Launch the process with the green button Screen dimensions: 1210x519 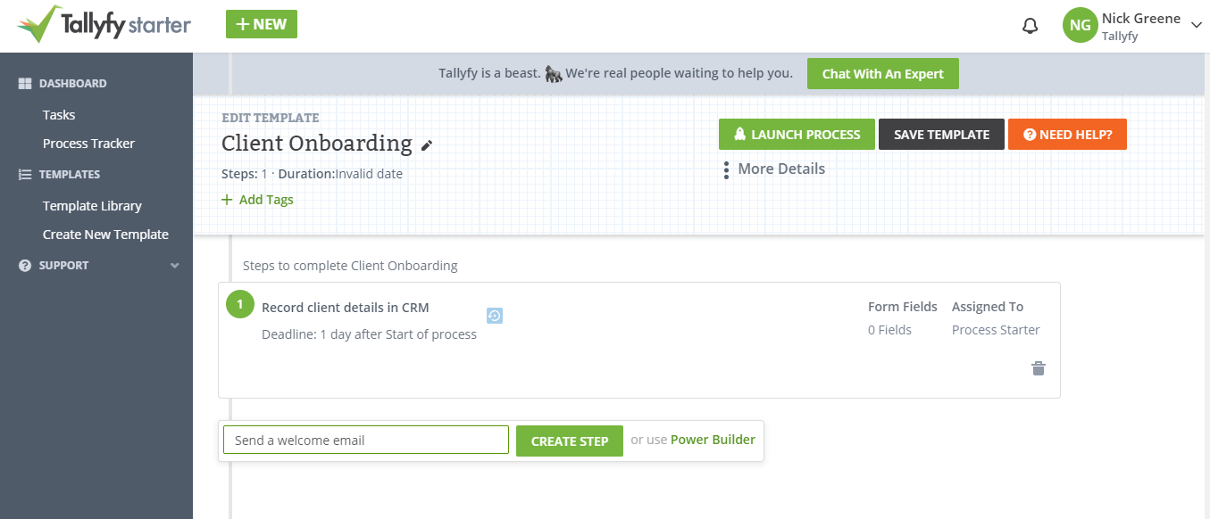point(796,134)
